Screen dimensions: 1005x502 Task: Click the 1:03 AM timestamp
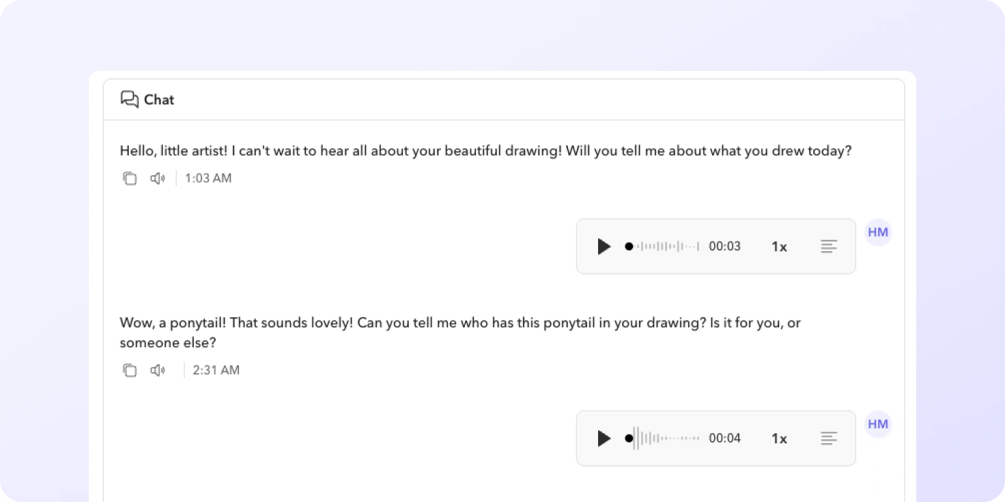coord(208,179)
